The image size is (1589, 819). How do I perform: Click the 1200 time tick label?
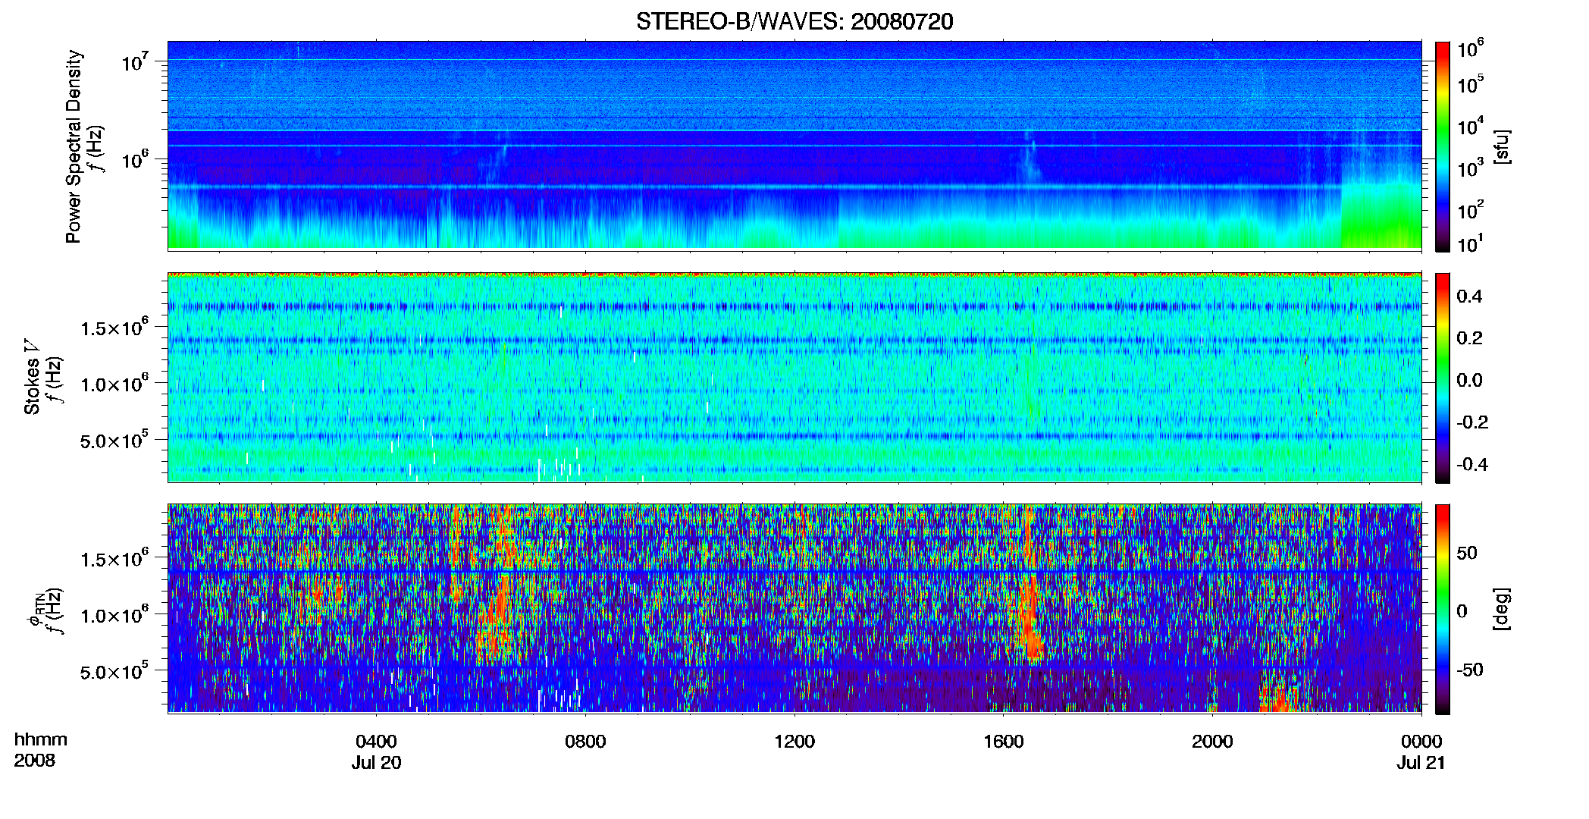pyautogui.click(x=794, y=742)
